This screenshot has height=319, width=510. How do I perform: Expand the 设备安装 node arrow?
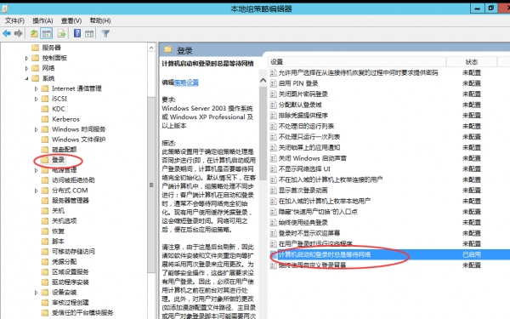pyautogui.click(x=36, y=293)
